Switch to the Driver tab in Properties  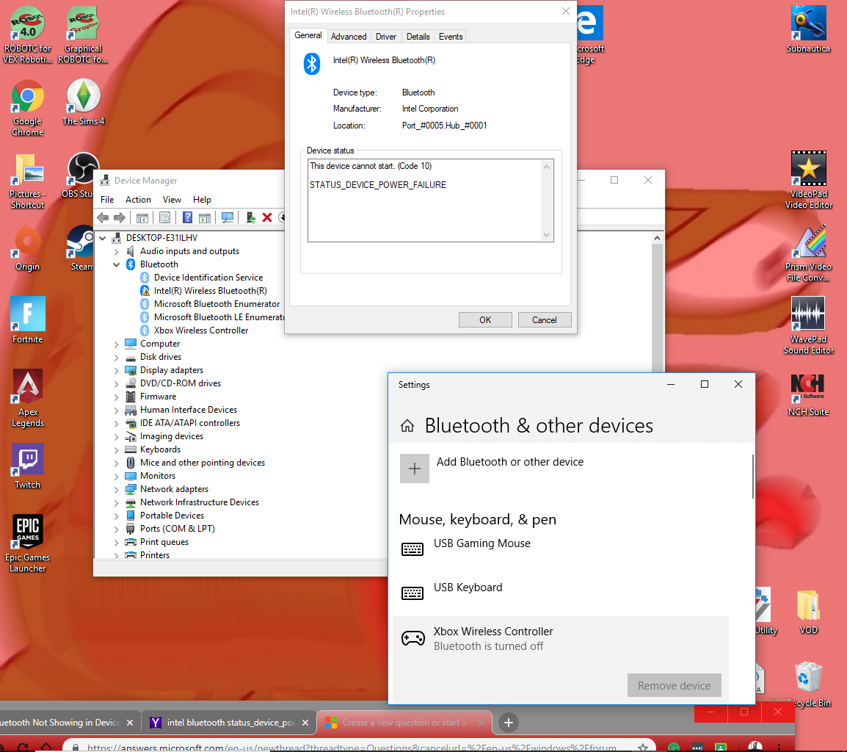point(385,36)
